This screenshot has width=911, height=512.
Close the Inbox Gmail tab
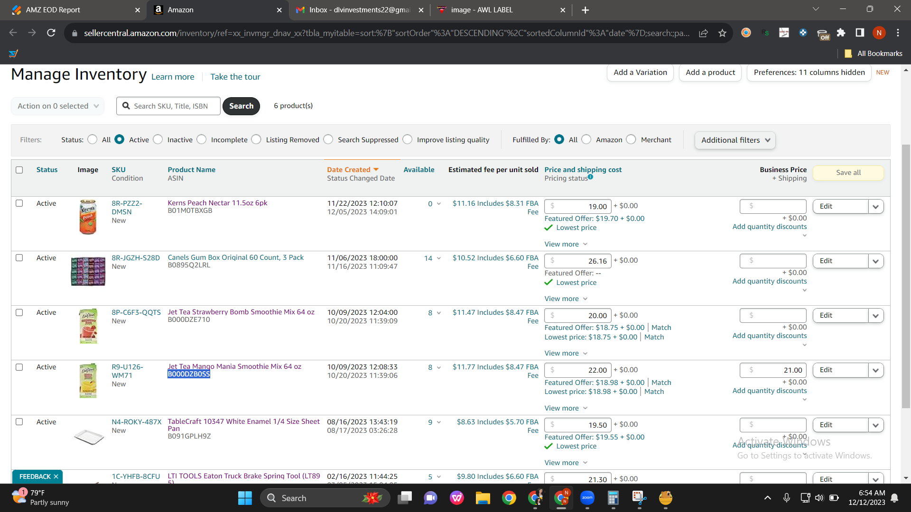click(x=421, y=10)
